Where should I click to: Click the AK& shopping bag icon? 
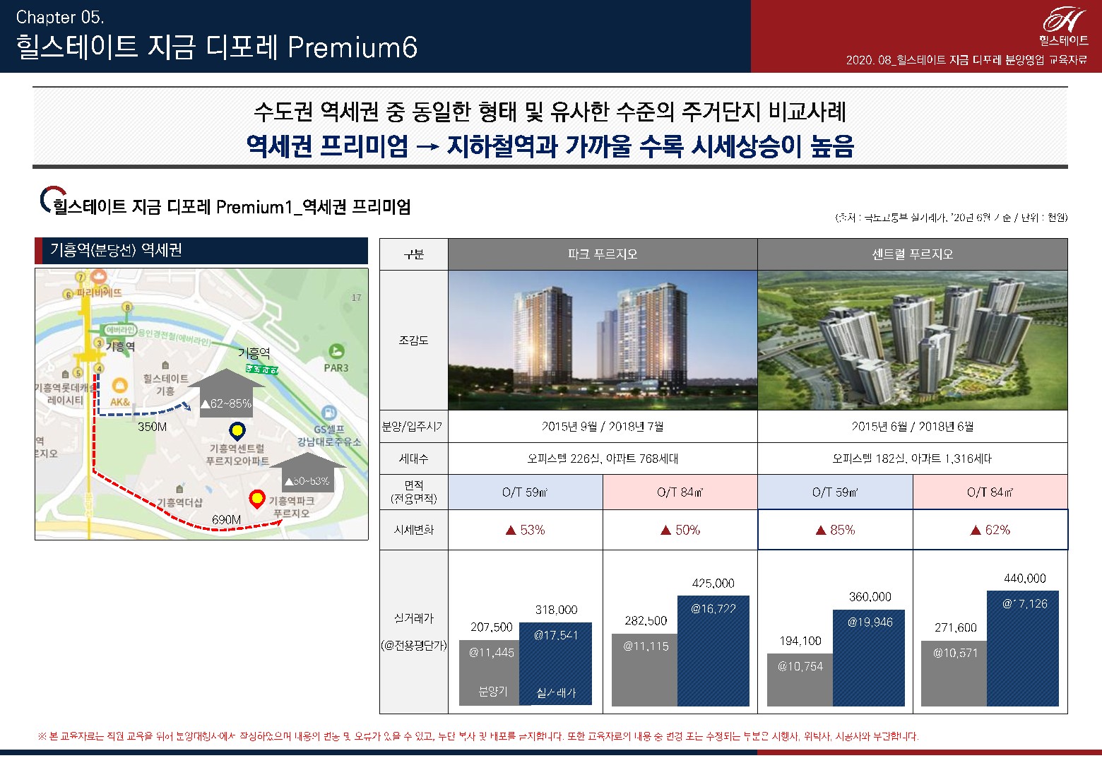pyautogui.click(x=119, y=386)
